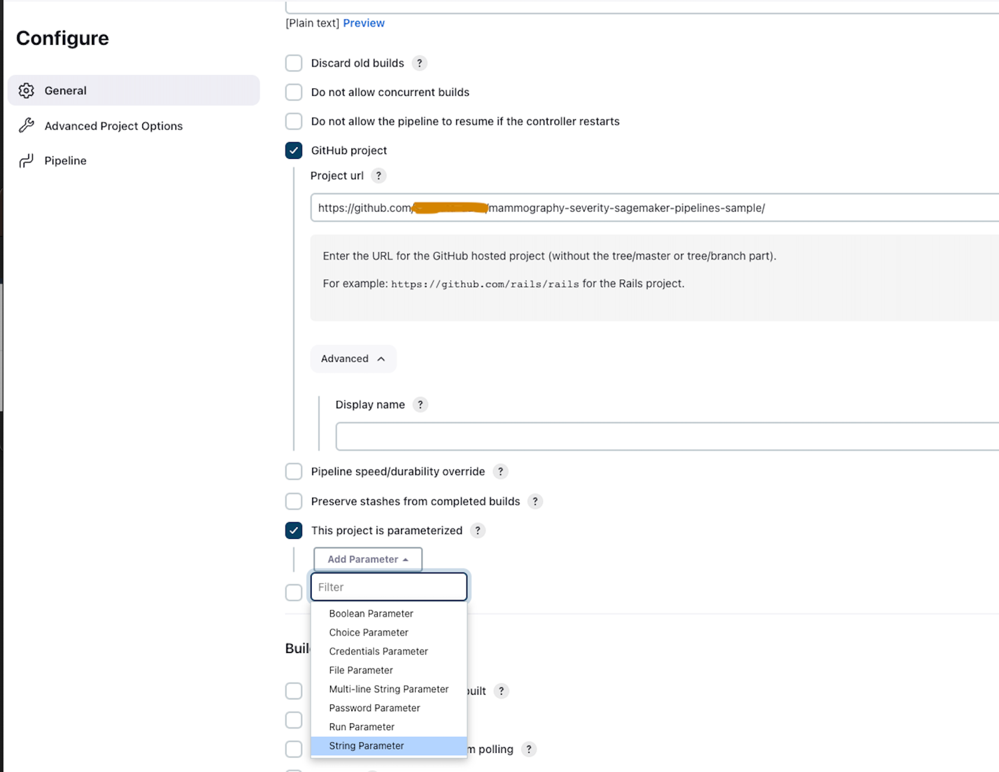
Task: Show help icon next to Project url
Action: pos(378,176)
